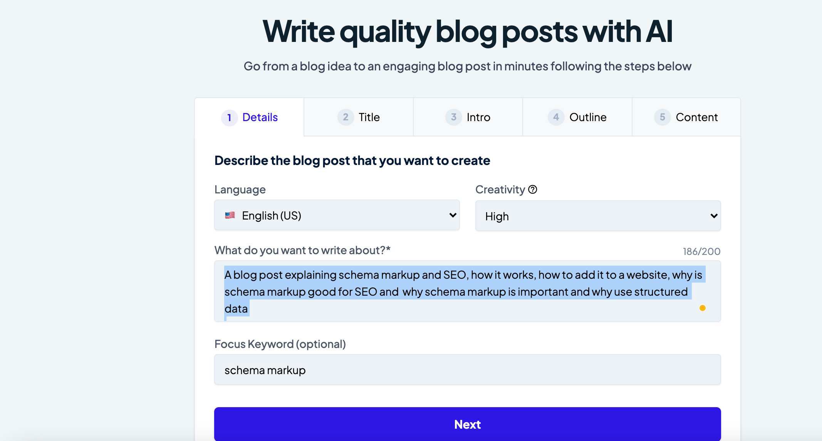Image resolution: width=822 pixels, height=441 pixels.
Task: Click the Next button
Action: pos(467,424)
